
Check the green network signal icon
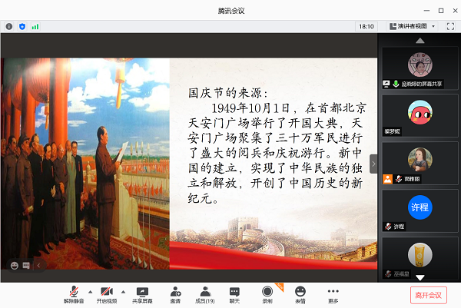click(35, 26)
